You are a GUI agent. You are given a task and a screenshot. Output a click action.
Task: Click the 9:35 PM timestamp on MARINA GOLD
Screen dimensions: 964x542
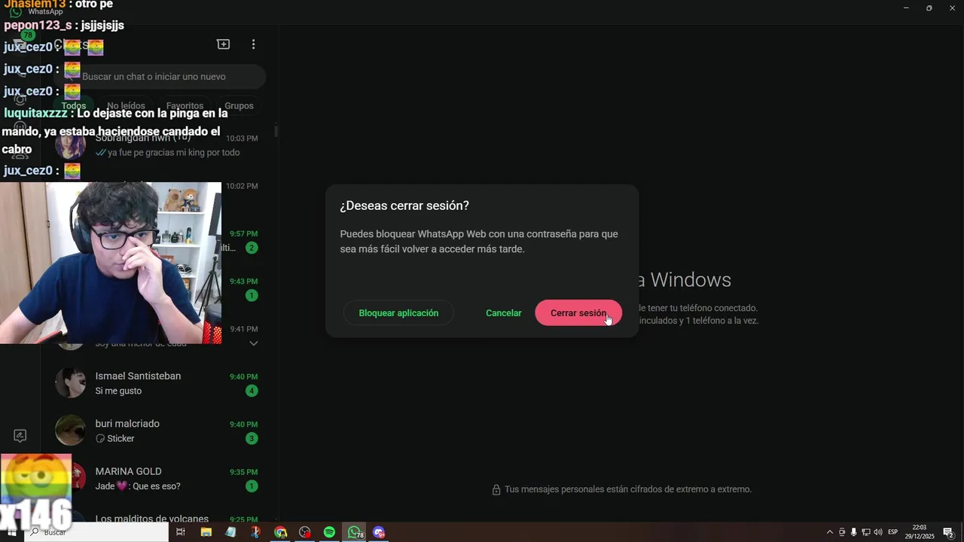[243, 472]
